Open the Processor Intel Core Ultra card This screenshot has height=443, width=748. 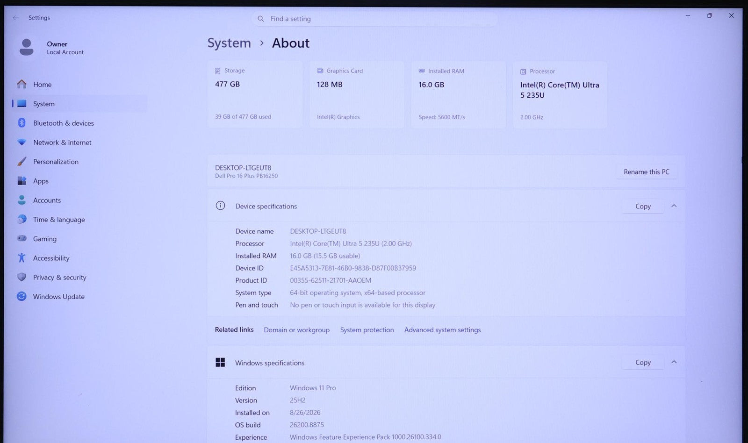point(560,95)
